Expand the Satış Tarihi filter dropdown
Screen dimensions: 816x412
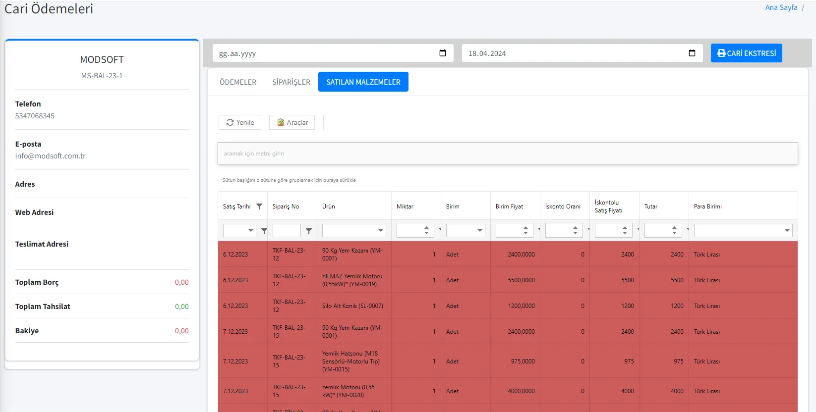(251, 230)
